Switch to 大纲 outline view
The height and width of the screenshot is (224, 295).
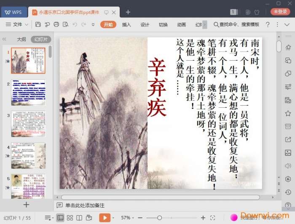21,39
